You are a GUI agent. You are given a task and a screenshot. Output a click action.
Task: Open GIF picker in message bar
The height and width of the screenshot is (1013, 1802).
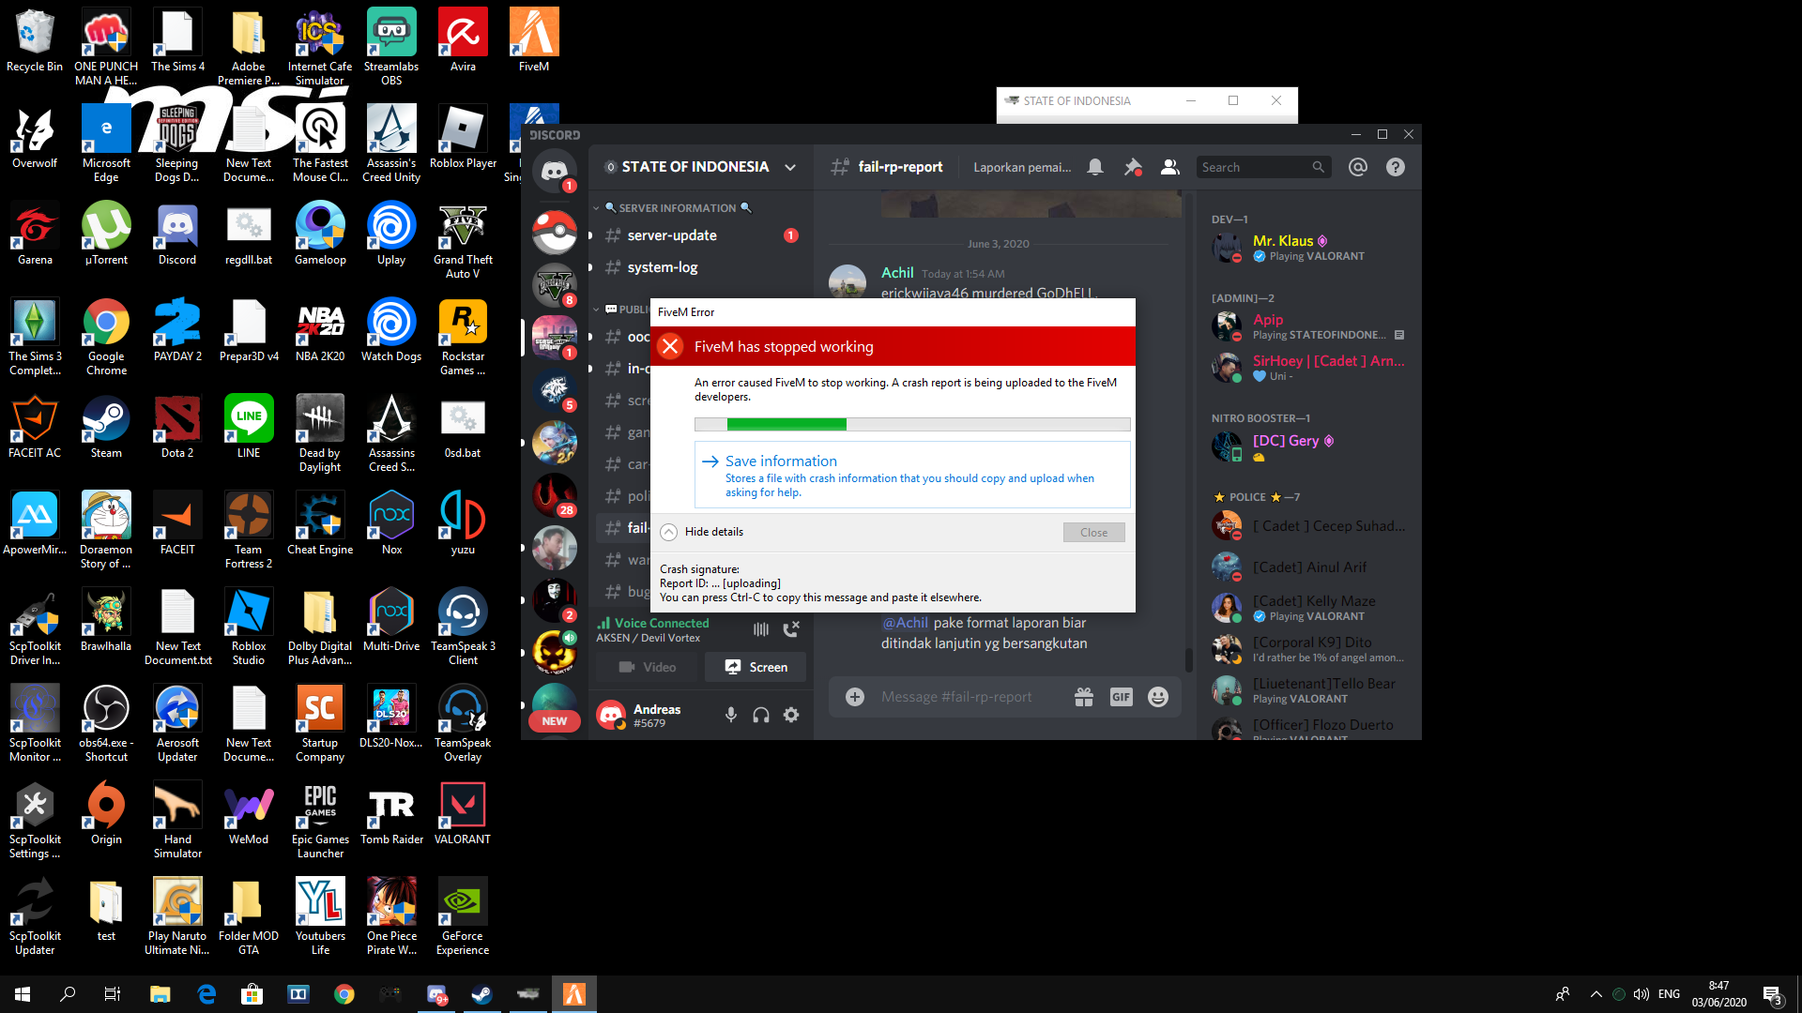(x=1121, y=697)
